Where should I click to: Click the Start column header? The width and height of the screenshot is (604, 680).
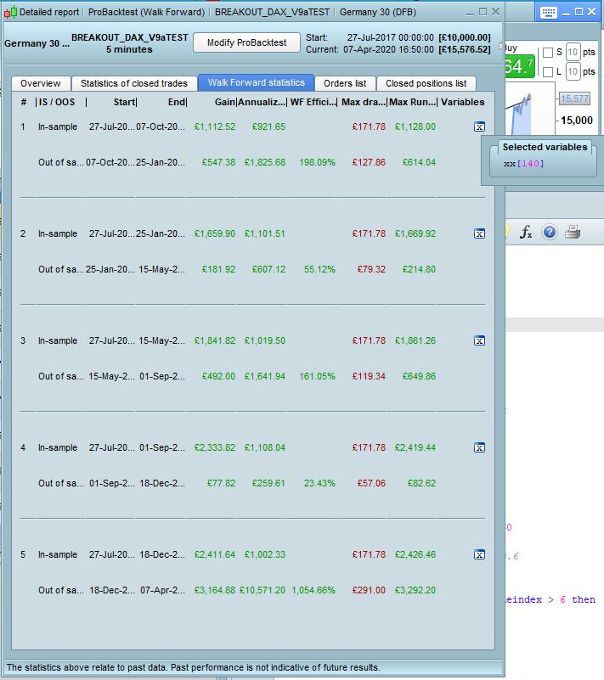(x=124, y=102)
